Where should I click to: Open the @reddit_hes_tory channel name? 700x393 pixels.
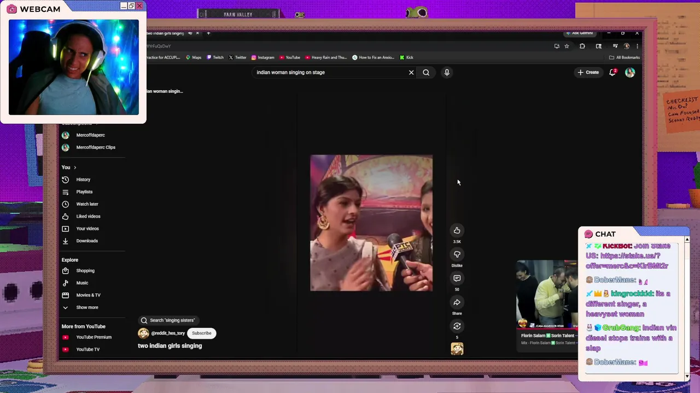168,333
